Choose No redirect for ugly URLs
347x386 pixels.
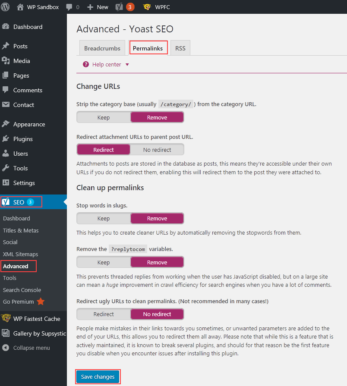click(157, 314)
